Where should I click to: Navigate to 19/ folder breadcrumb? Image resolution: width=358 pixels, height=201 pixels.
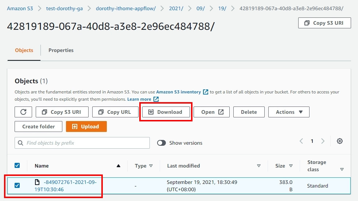[222, 9]
